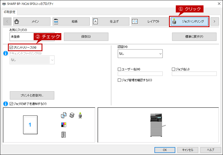Click the page preview thumbnail showing 1

tap(30, 125)
